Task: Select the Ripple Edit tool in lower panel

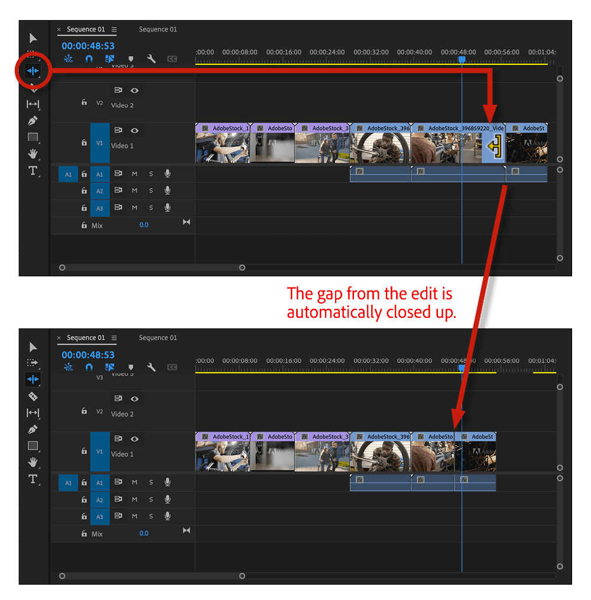Action: click(33, 379)
